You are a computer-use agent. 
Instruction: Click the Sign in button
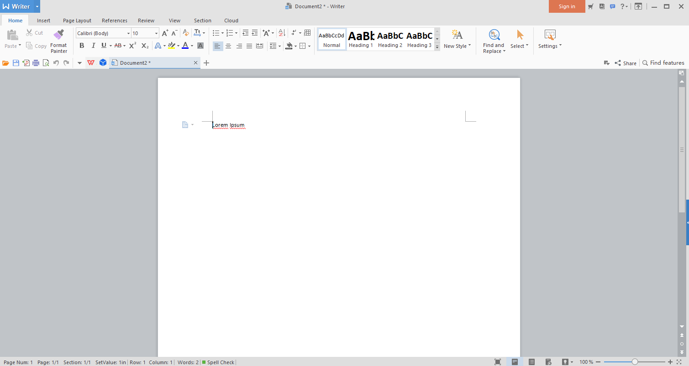[567, 6]
